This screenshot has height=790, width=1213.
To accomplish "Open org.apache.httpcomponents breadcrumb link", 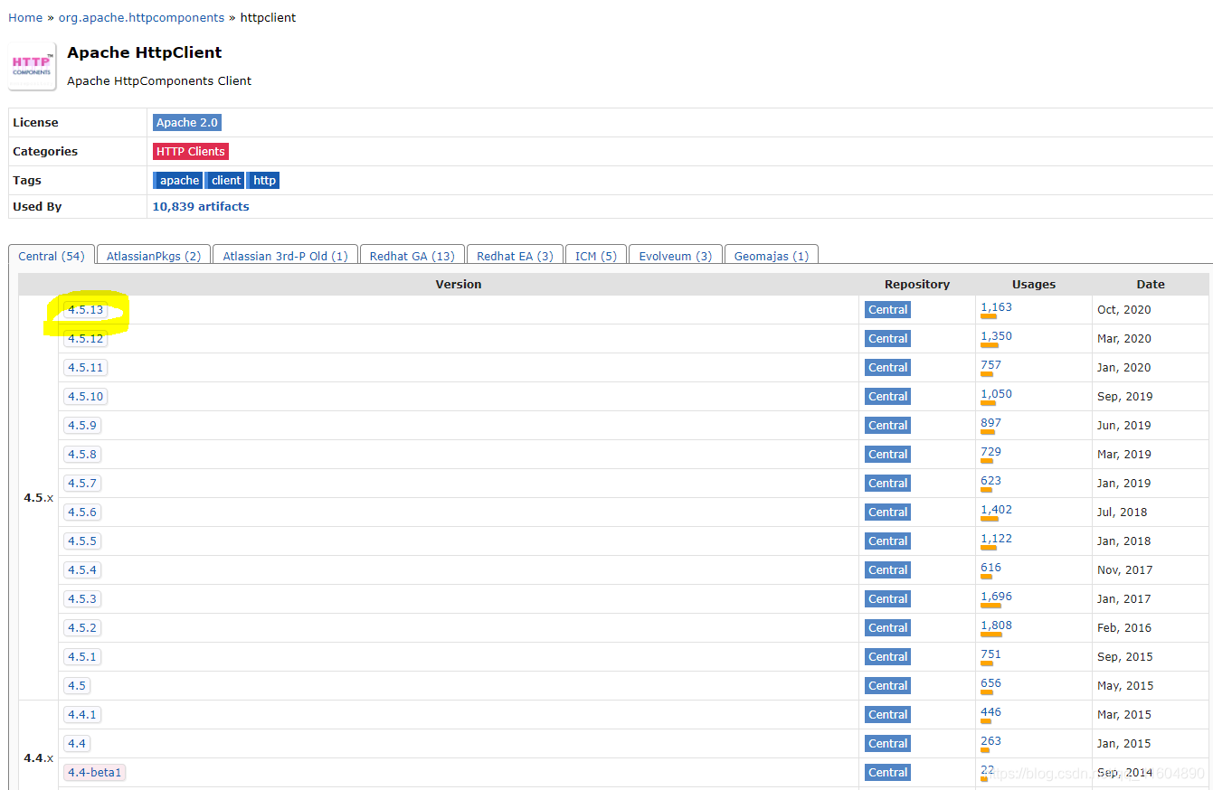I will click(141, 17).
